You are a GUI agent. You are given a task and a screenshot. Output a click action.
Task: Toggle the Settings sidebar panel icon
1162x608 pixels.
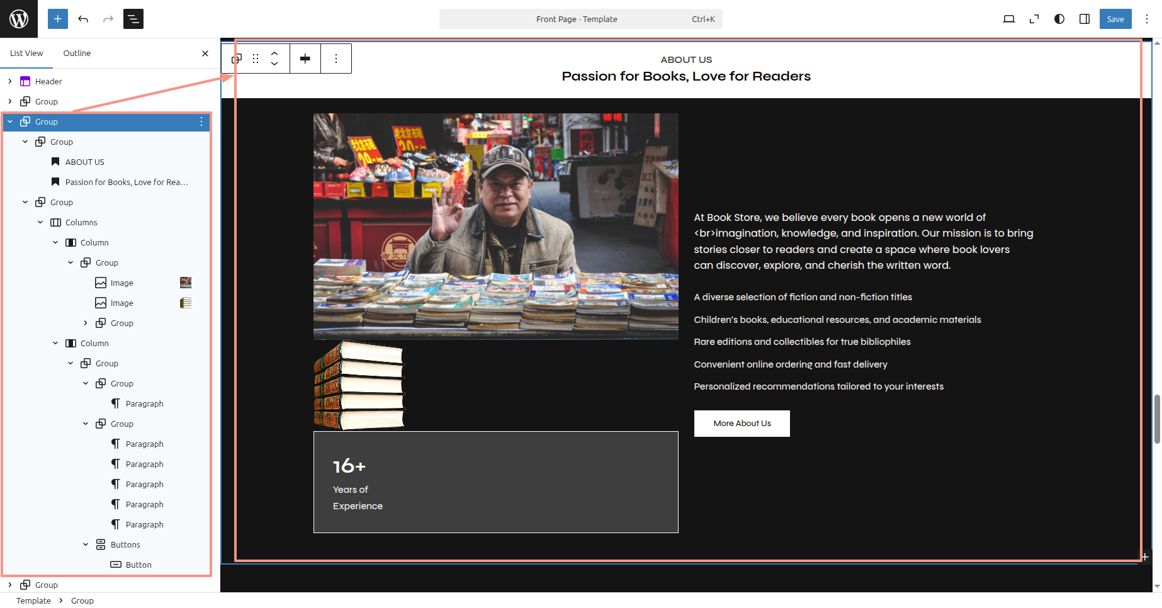point(1085,19)
